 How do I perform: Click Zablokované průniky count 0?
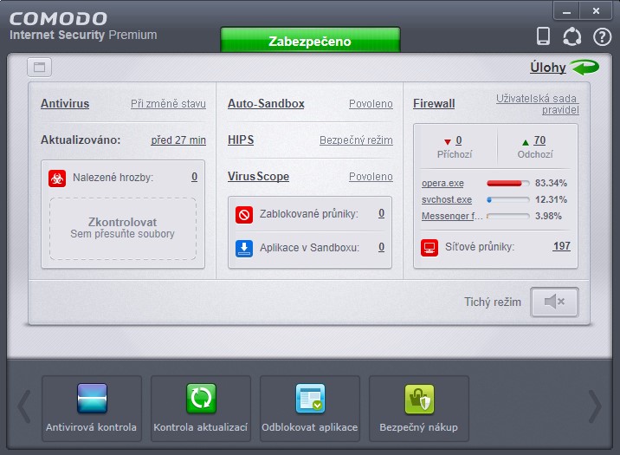point(381,213)
